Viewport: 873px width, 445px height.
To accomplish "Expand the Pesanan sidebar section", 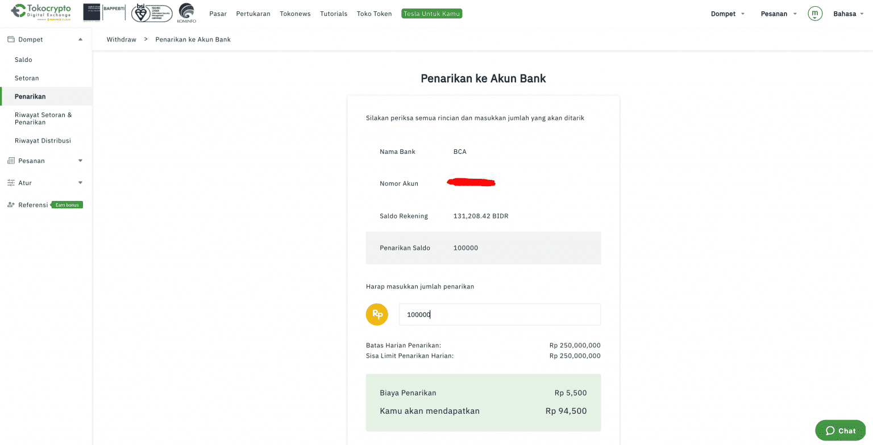I will click(x=80, y=161).
